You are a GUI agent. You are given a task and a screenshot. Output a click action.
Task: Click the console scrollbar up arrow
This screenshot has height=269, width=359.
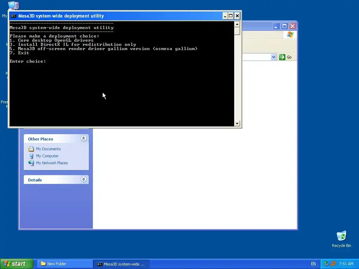click(x=237, y=24)
